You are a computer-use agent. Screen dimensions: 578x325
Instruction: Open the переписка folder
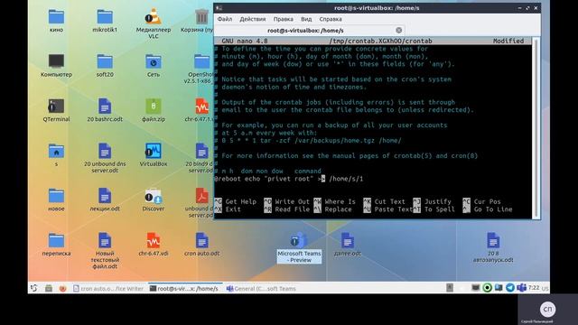(56, 241)
